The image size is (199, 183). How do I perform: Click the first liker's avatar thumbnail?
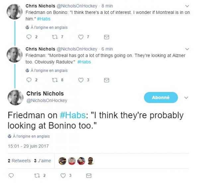(x=62, y=161)
